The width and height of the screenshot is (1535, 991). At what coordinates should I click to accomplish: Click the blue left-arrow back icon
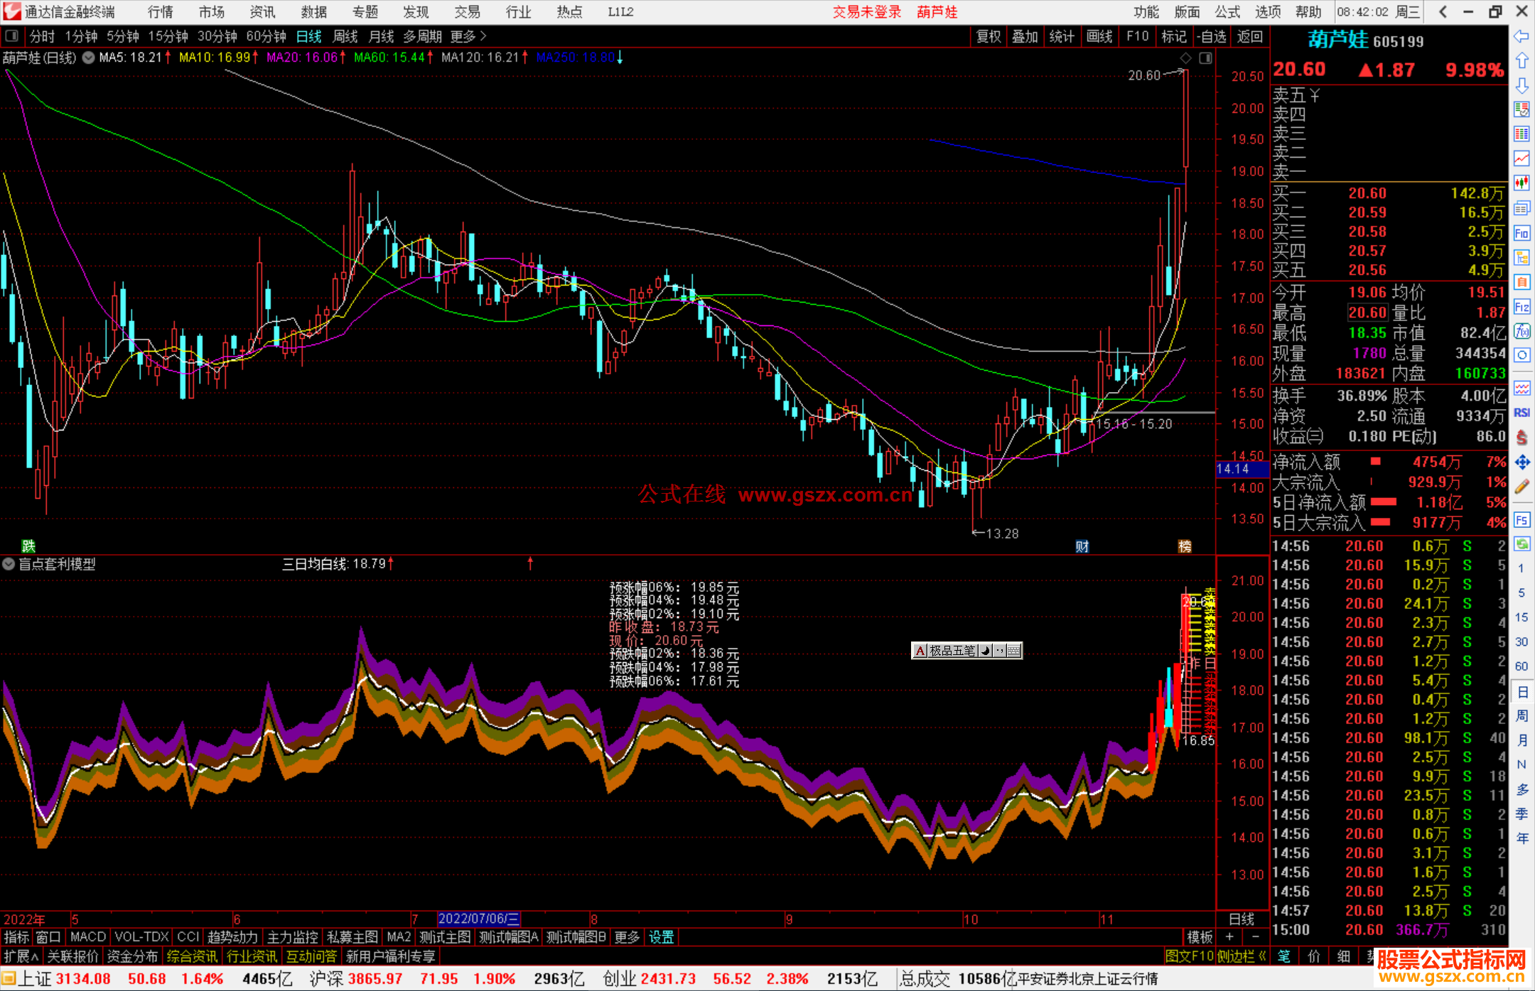pyautogui.click(x=1521, y=36)
